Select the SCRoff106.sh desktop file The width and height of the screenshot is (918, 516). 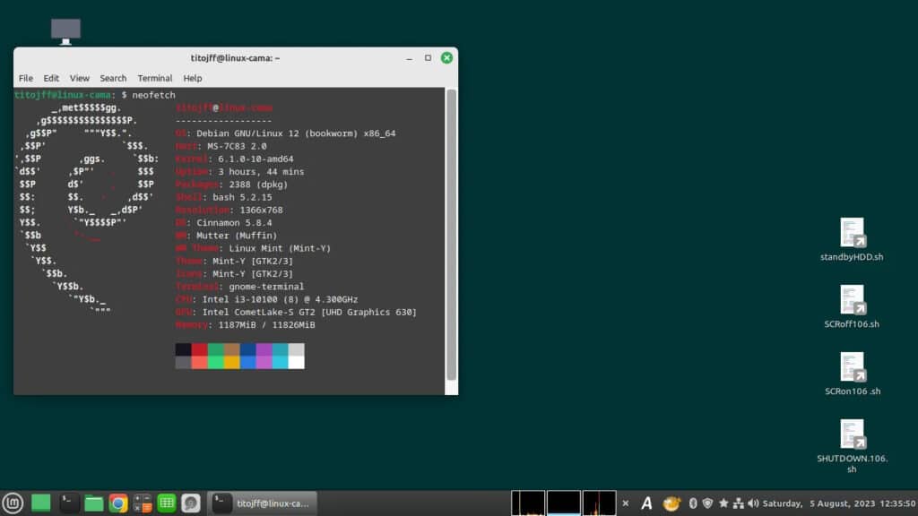coord(852,307)
